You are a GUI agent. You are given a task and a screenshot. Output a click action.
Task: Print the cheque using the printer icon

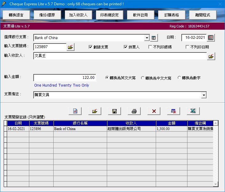coord(134,111)
